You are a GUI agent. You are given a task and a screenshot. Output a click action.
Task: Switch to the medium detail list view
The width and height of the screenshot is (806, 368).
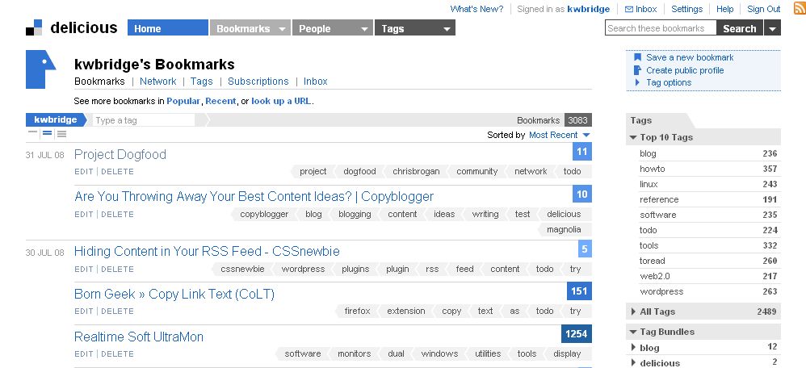point(48,134)
